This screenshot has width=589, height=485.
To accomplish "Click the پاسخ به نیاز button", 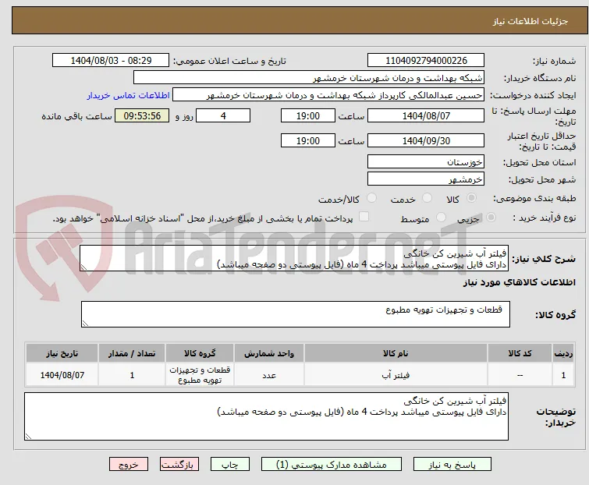I will (x=452, y=465).
